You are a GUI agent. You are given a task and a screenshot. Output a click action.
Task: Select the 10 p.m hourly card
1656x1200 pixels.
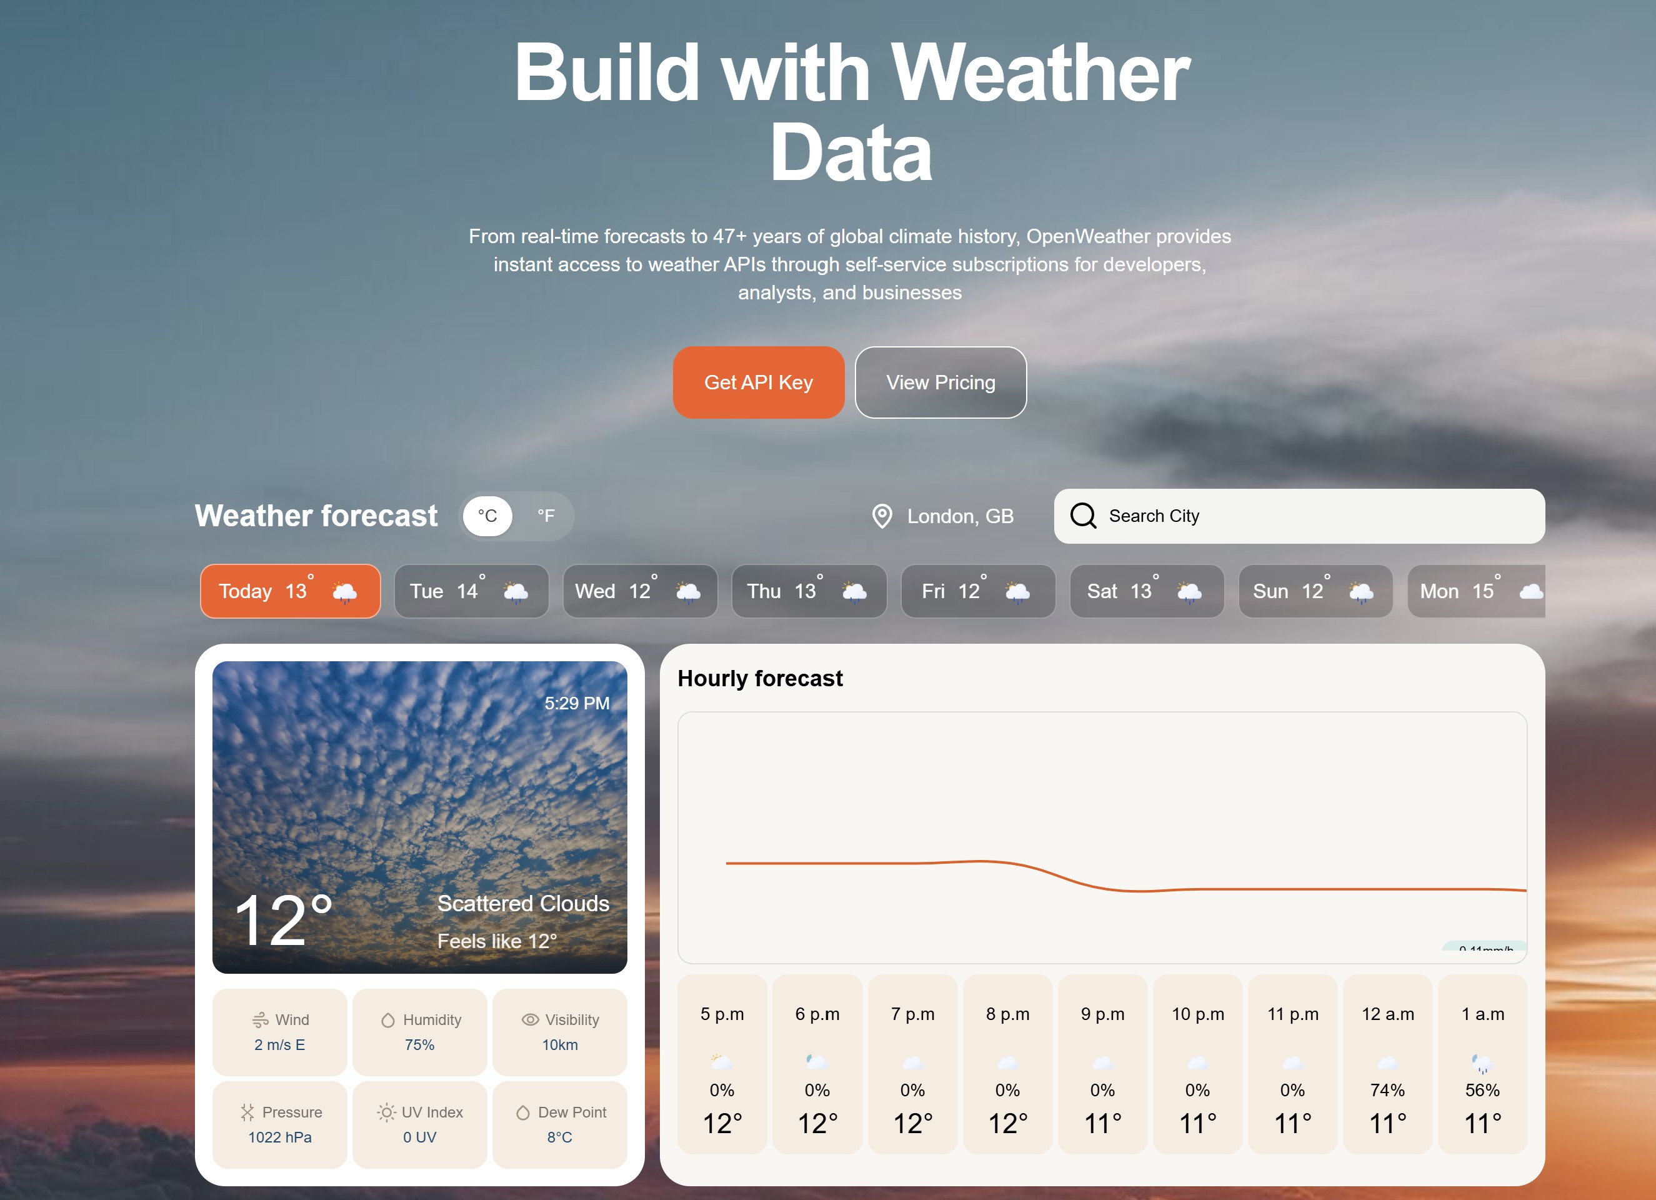coord(1197,1064)
